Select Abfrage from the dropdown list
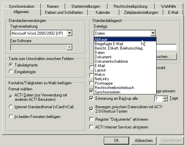 tap(125, 39)
